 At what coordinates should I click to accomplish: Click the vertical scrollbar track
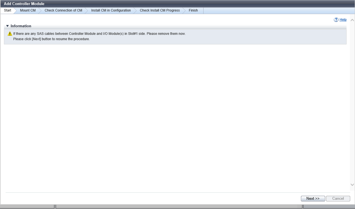(352, 101)
